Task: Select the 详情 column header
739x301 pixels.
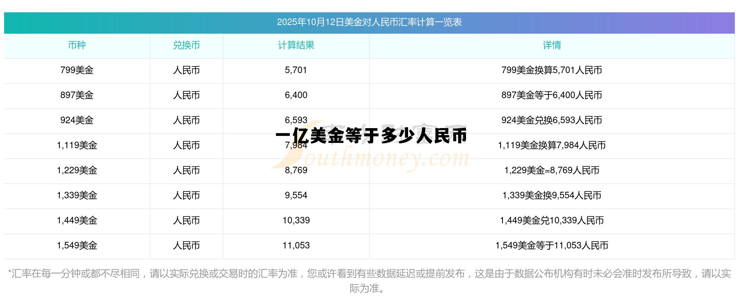Action: [x=552, y=45]
